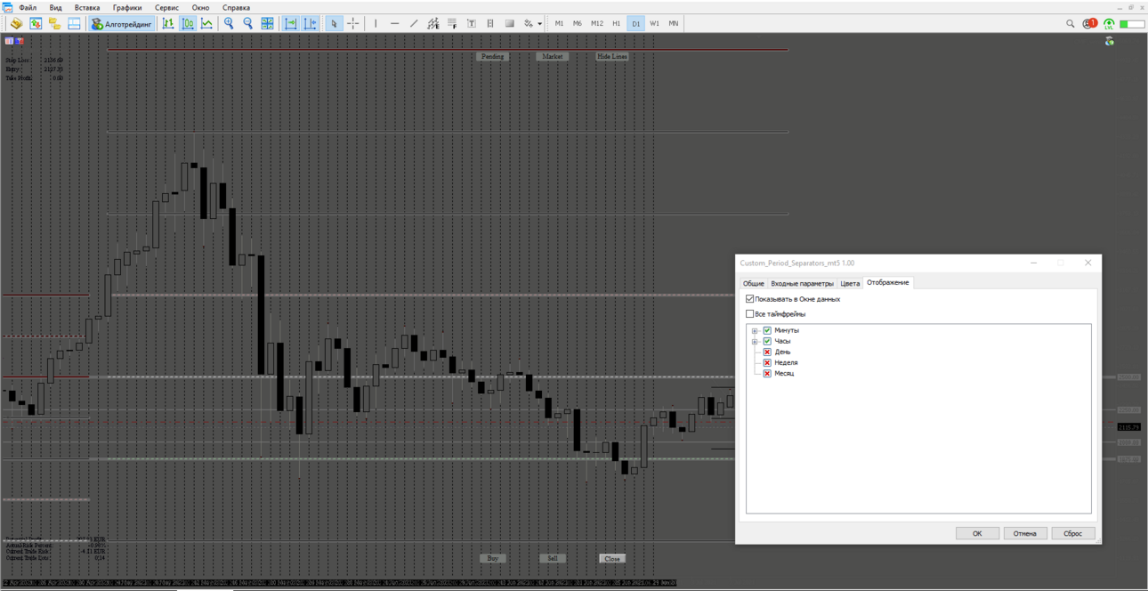
Task: Switch chart to line chart icon
Action: [206, 24]
